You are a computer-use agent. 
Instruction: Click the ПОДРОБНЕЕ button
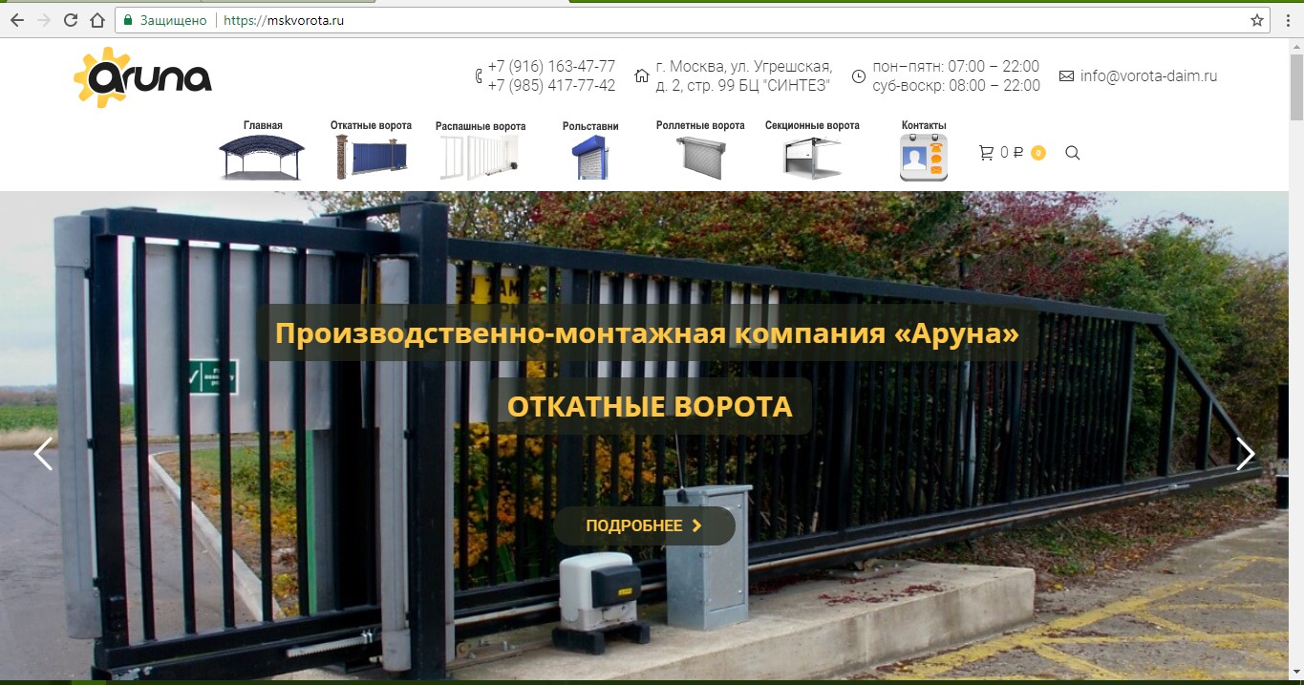point(645,525)
